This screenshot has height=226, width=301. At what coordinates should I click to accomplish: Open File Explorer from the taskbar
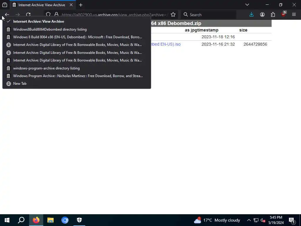click(x=51, y=220)
